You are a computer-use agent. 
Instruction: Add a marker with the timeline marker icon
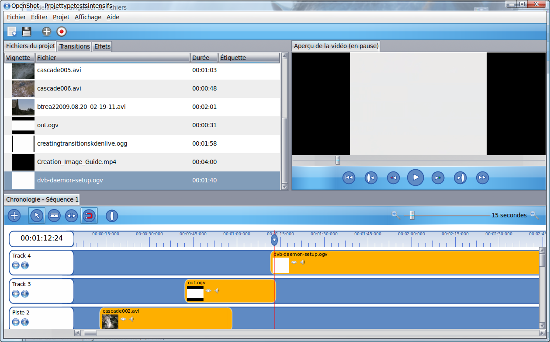point(112,216)
